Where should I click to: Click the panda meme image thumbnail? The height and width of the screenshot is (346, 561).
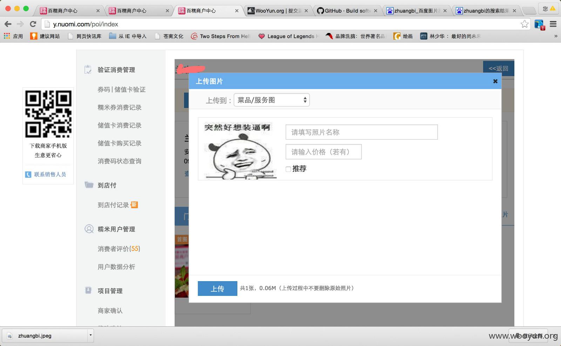point(240,151)
